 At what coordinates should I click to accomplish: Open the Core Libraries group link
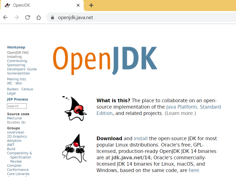point(18,174)
